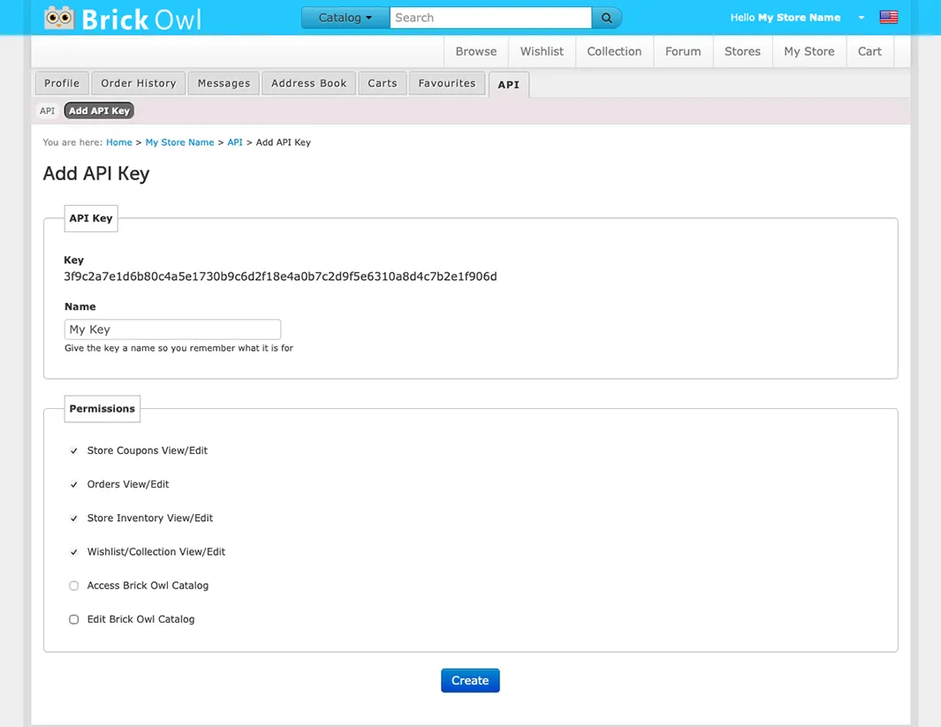
Task: Follow the My Store Name breadcrumb link
Action: pos(179,142)
